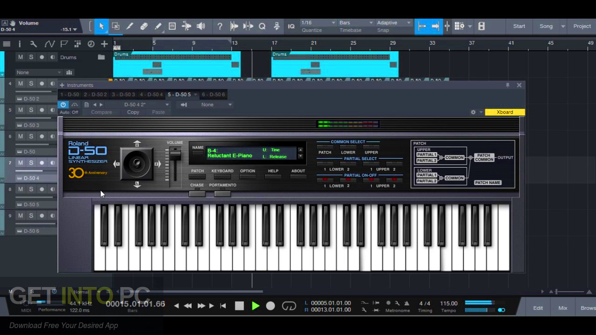Open the Drums track None dropdown
This screenshot has height=335, width=596.
pyautogui.click(x=39, y=73)
